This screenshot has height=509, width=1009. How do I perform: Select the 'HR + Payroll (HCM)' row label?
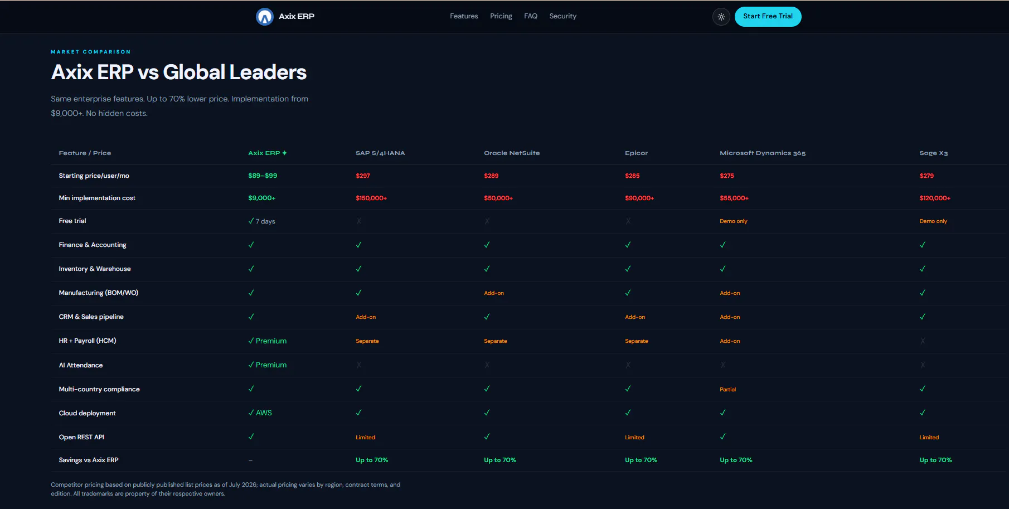tap(88, 341)
